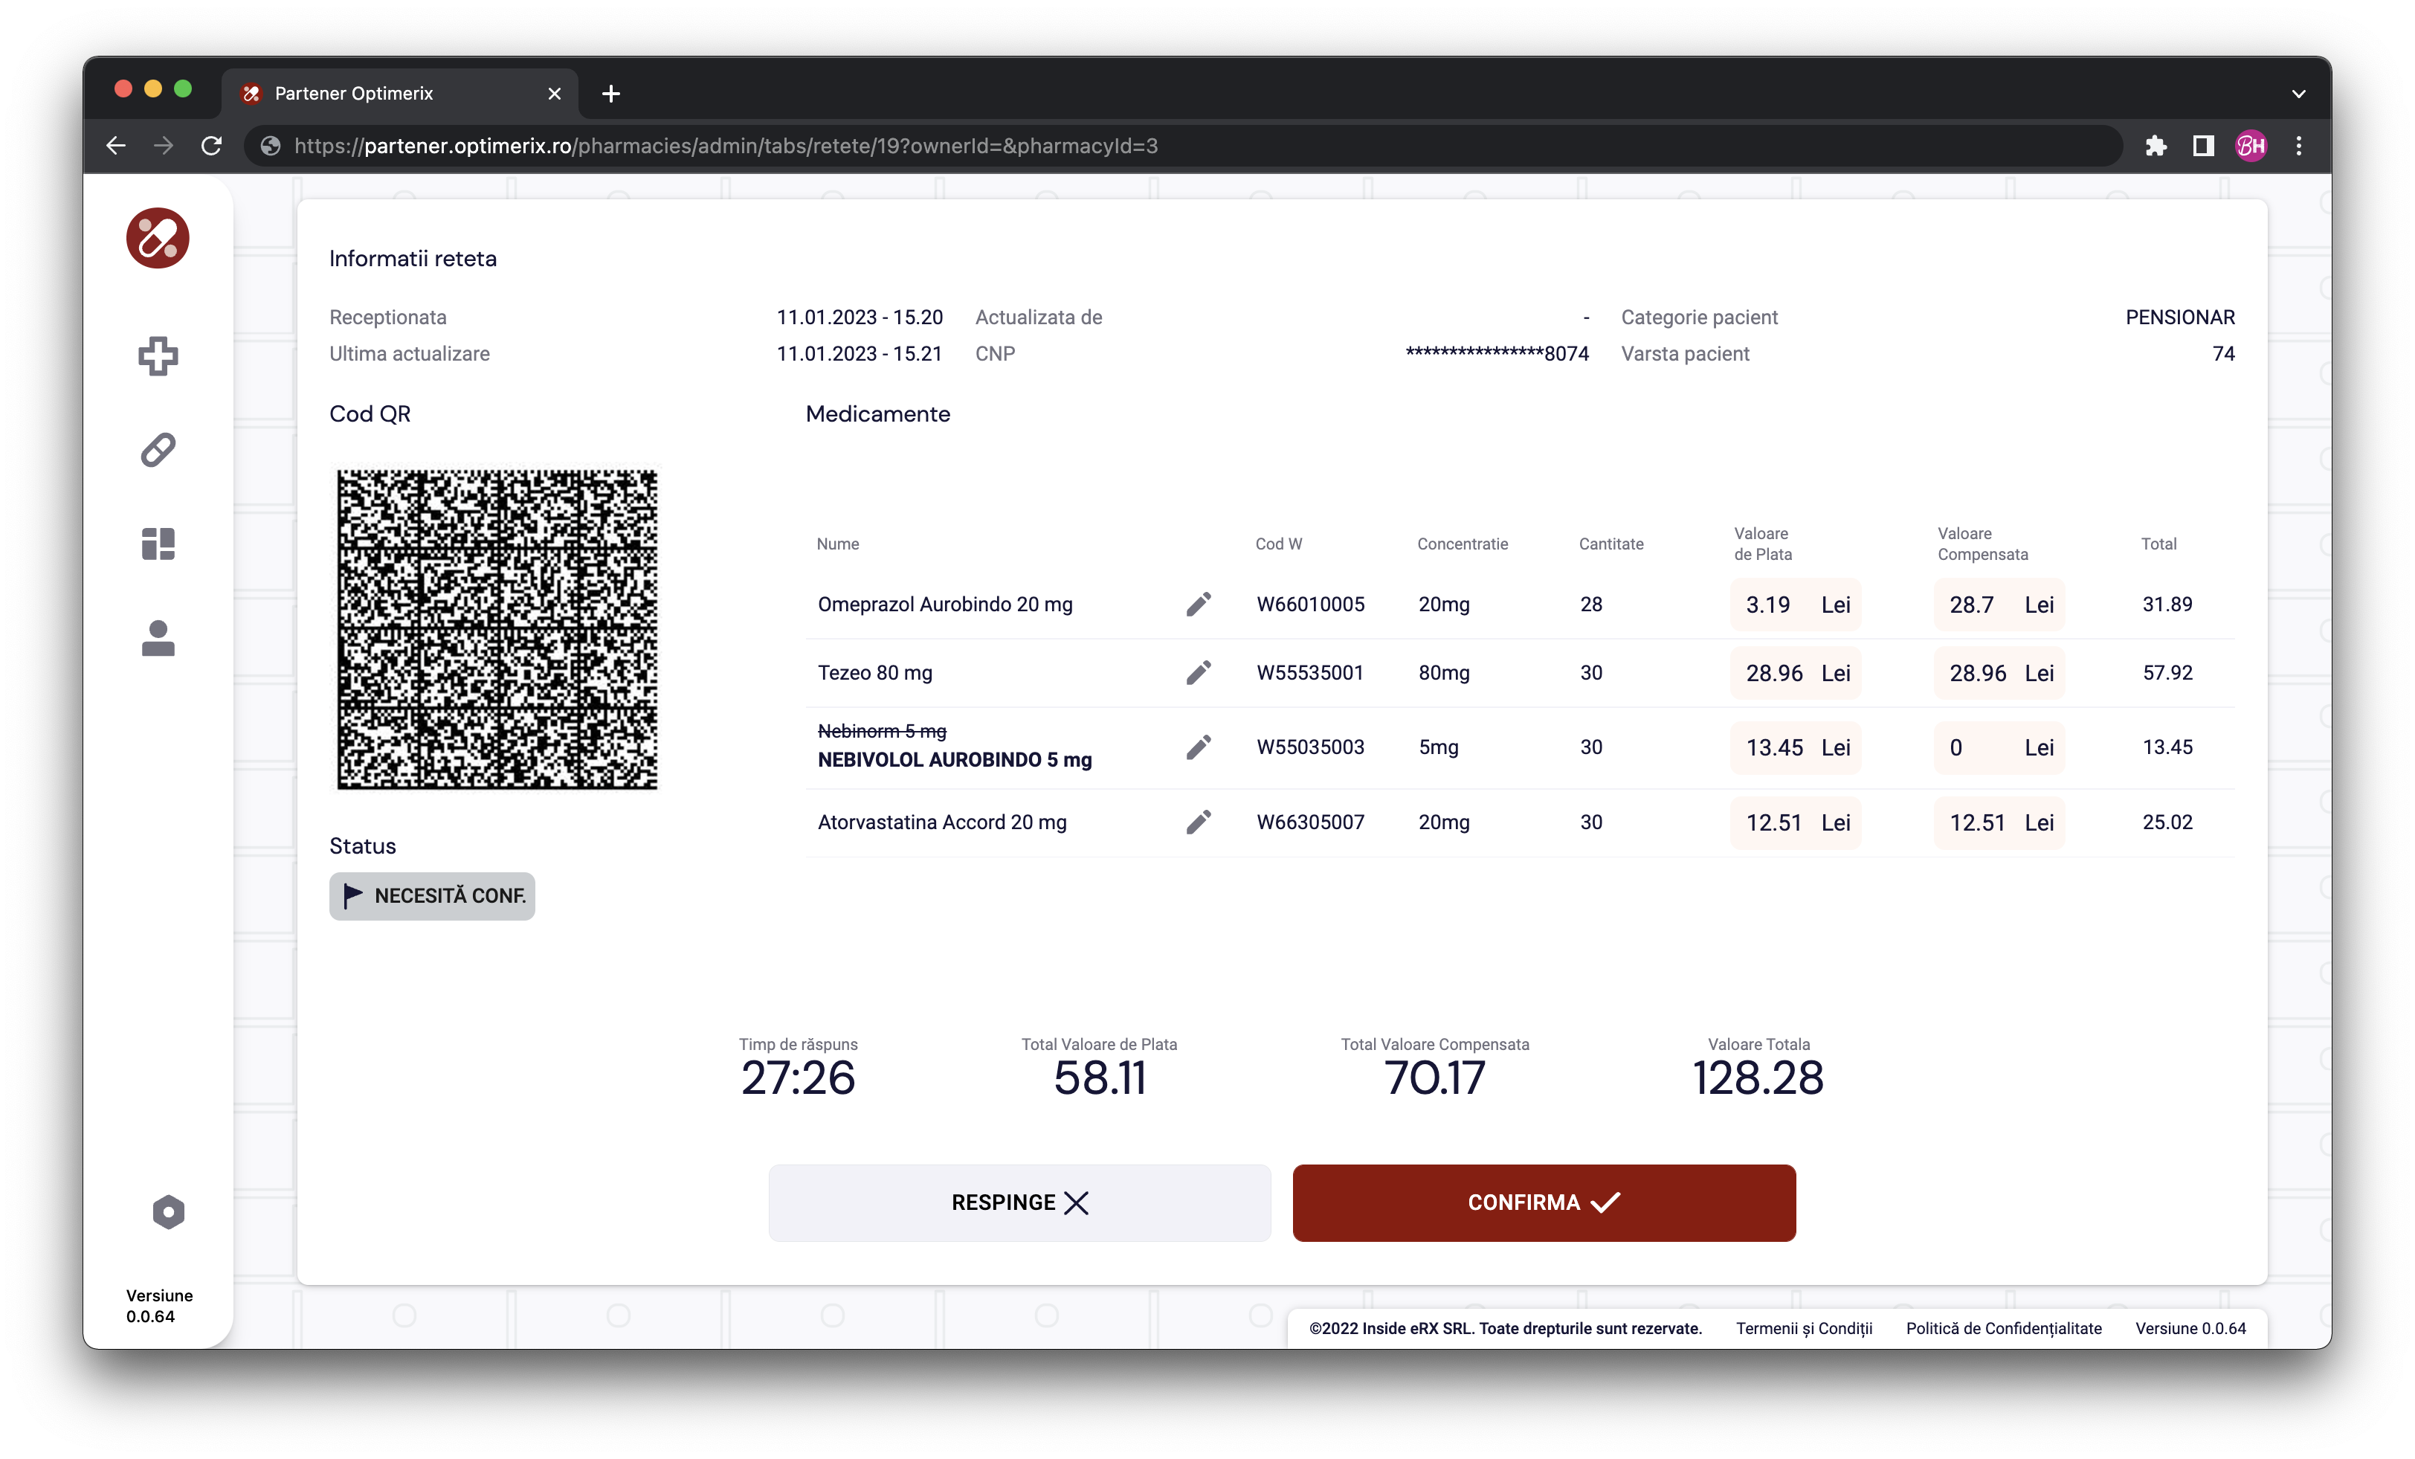
Task: Reject the prescription with RESPINGE
Action: point(1019,1202)
